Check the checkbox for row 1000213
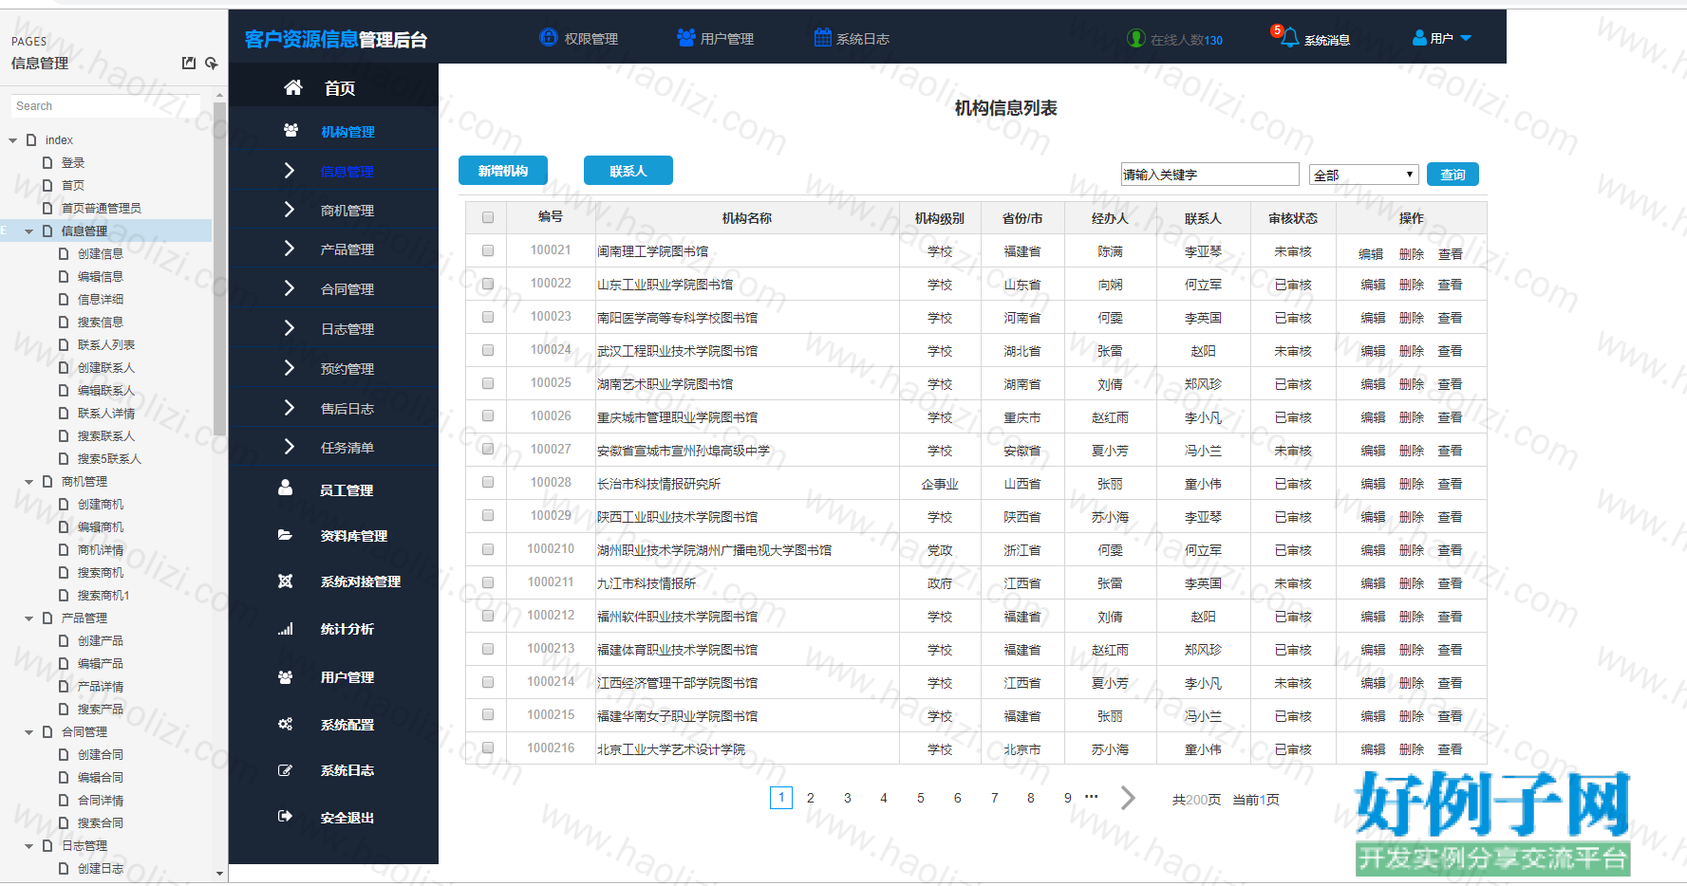Viewport: 1687px width, 886px height. click(x=488, y=649)
